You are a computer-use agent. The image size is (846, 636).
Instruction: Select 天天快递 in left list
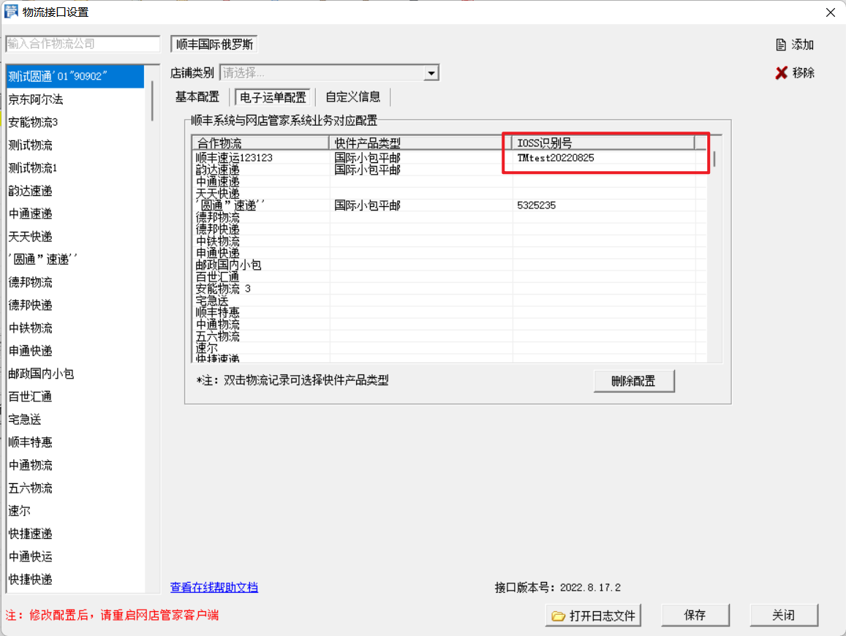(75, 236)
